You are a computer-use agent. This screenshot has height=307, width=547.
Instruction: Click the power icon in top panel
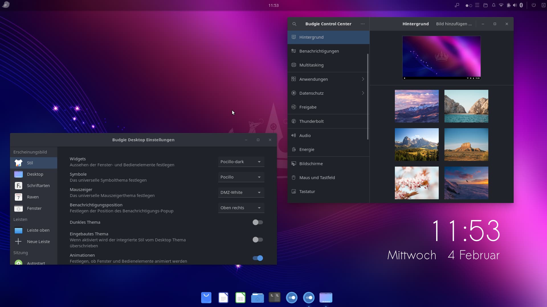(534, 5)
